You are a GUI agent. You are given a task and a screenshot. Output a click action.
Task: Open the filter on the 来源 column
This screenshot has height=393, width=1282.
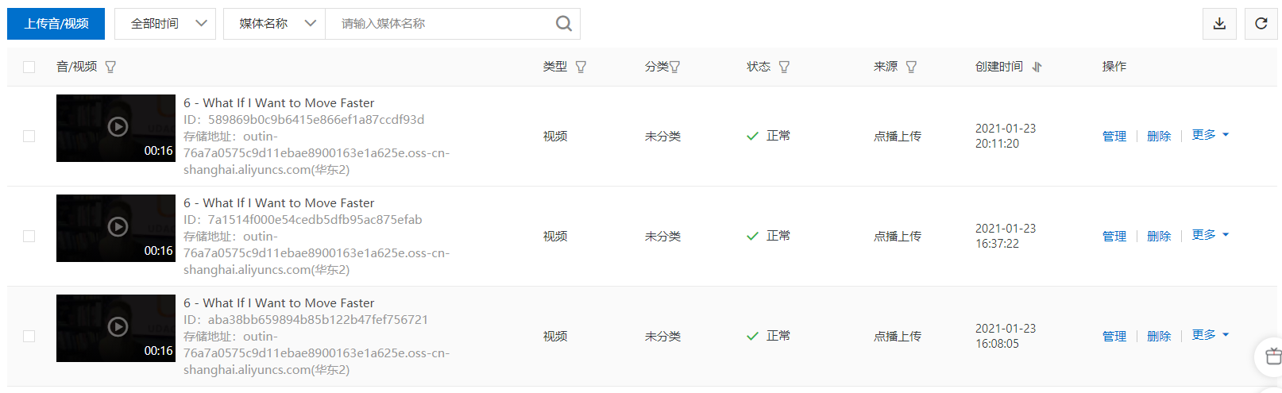[x=911, y=67]
